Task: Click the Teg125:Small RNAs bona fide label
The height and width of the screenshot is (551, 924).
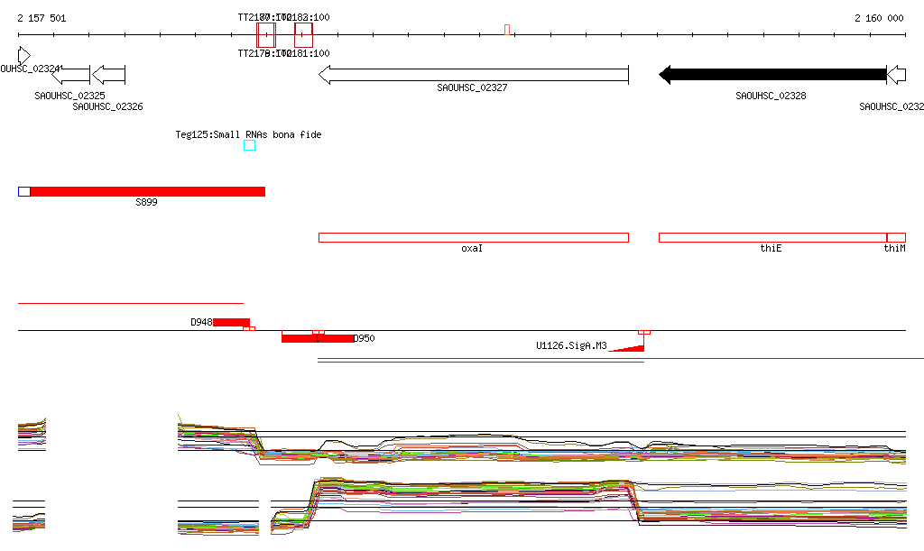Action: (x=249, y=134)
